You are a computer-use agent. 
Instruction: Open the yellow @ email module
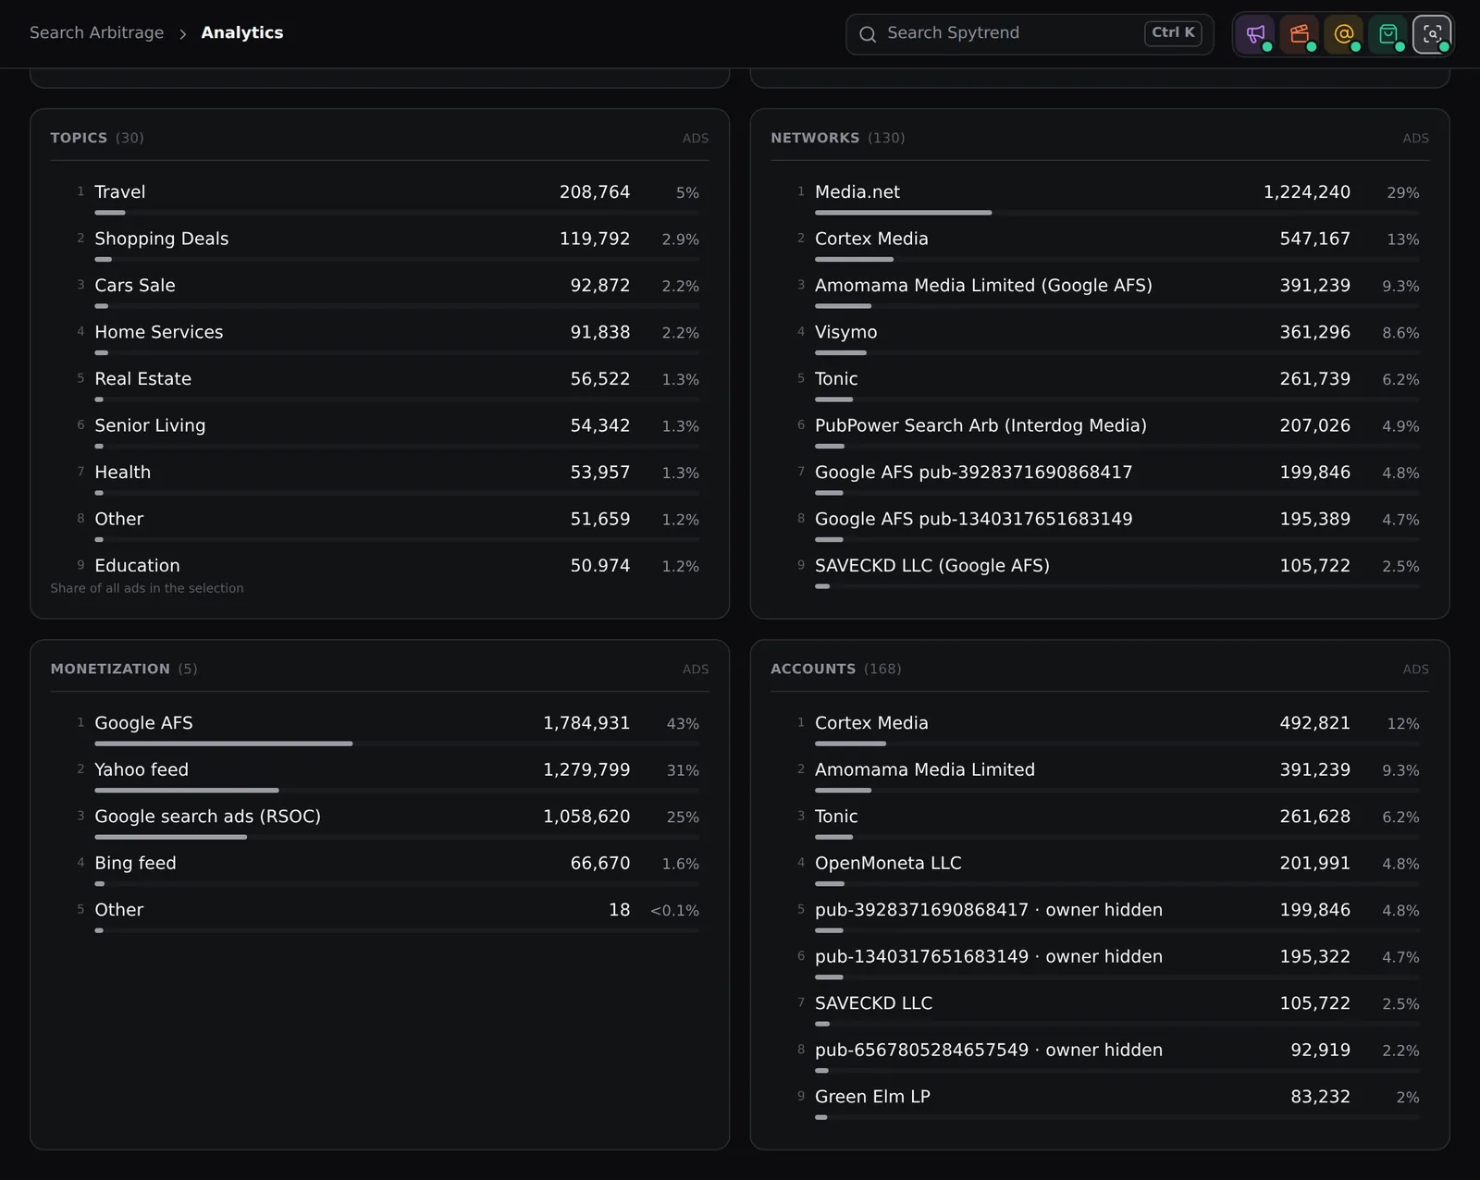coord(1344,34)
